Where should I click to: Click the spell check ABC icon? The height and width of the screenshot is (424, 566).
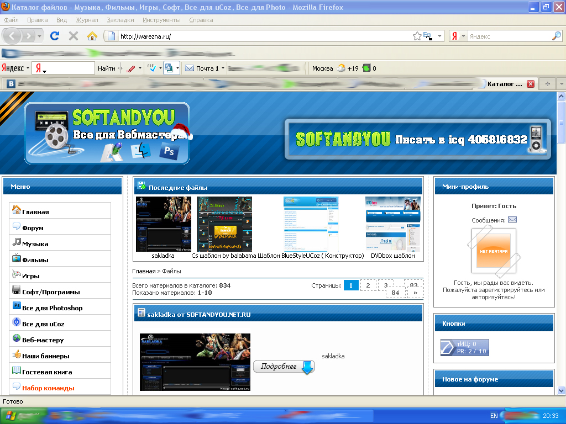tap(152, 68)
